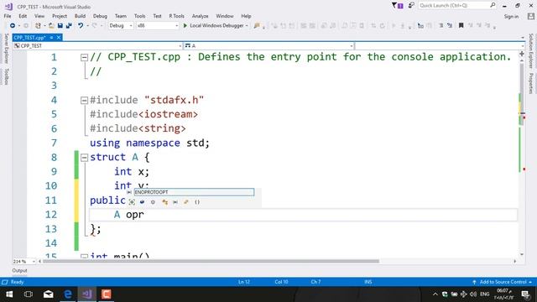The height and width of the screenshot is (302, 537).
Task: Toggle a bookmark with the bookmark icon
Action: click(461, 26)
